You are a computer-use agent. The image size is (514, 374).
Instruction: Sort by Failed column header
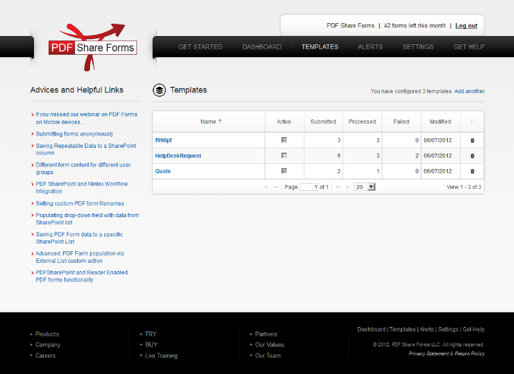point(401,121)
